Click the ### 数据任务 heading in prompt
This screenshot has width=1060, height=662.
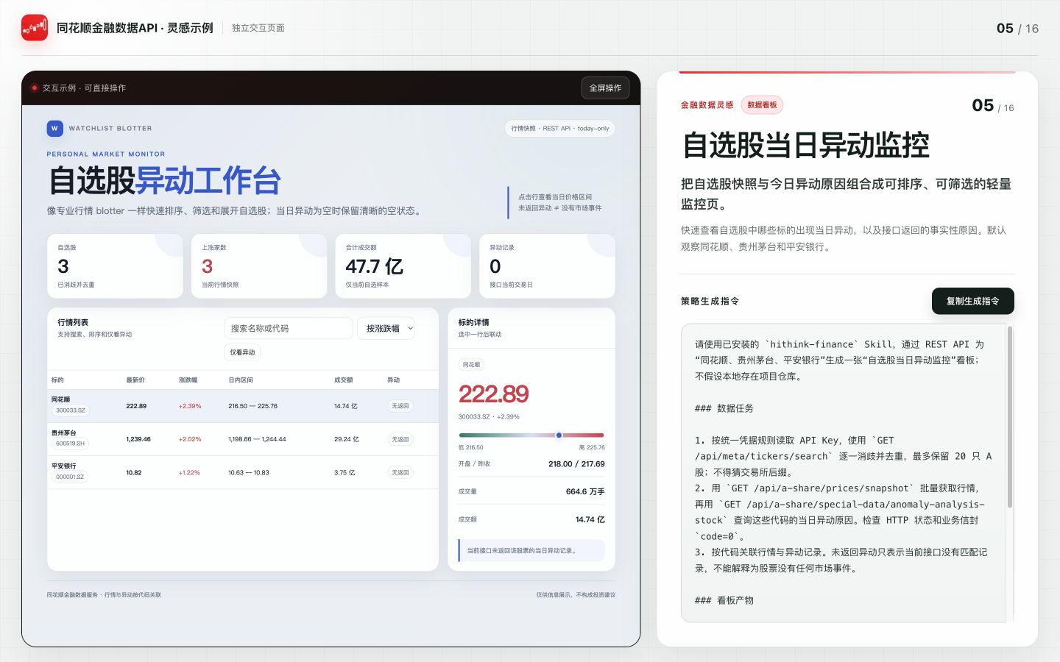click(x=724, y=408)
